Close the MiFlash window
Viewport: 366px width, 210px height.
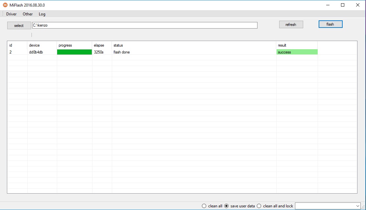click(x=357, y=5)
